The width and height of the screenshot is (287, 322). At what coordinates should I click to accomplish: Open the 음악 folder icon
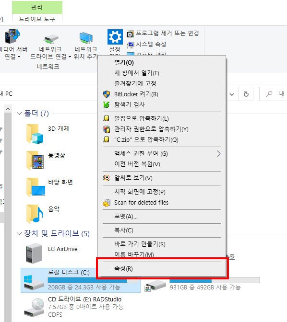coord(35,214)
